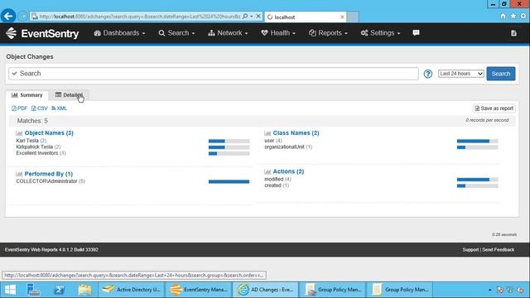Screen dimensions: 530x298
Task: Switch to first Group Policy Management taskbar window
Action: tap(333, 290)
